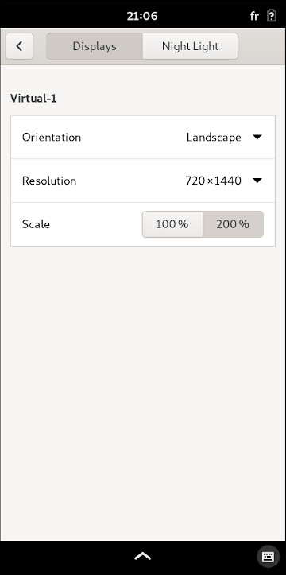Click the Orientation row label

(52, 137)
